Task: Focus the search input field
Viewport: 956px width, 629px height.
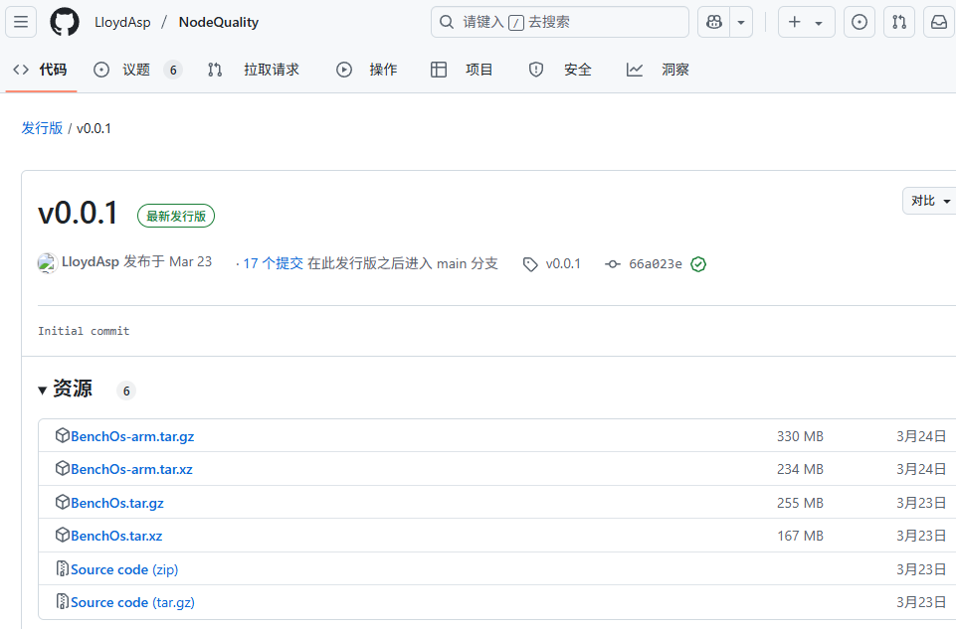Action: tap(560, 22)
